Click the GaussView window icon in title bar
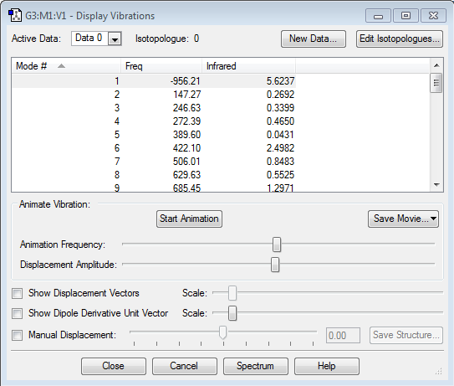The width and height of the screenshot is (454, 386). pos(15,15)
